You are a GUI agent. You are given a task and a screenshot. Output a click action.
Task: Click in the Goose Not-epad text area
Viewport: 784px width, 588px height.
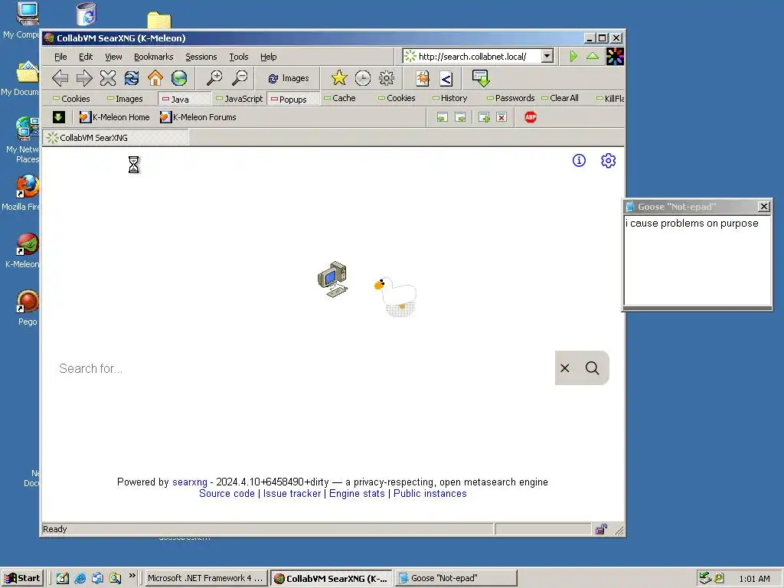click(x=697, y=260)
